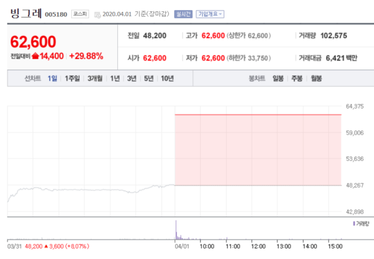Click the 거래량 value 102,575

point(333,36)
